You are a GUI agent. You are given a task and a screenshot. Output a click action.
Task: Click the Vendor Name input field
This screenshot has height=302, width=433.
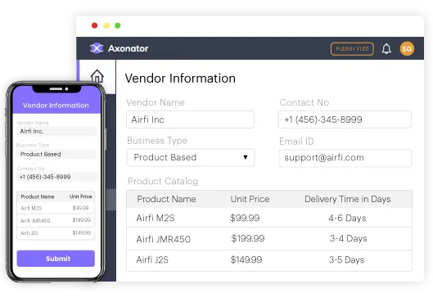coord(190,119)
